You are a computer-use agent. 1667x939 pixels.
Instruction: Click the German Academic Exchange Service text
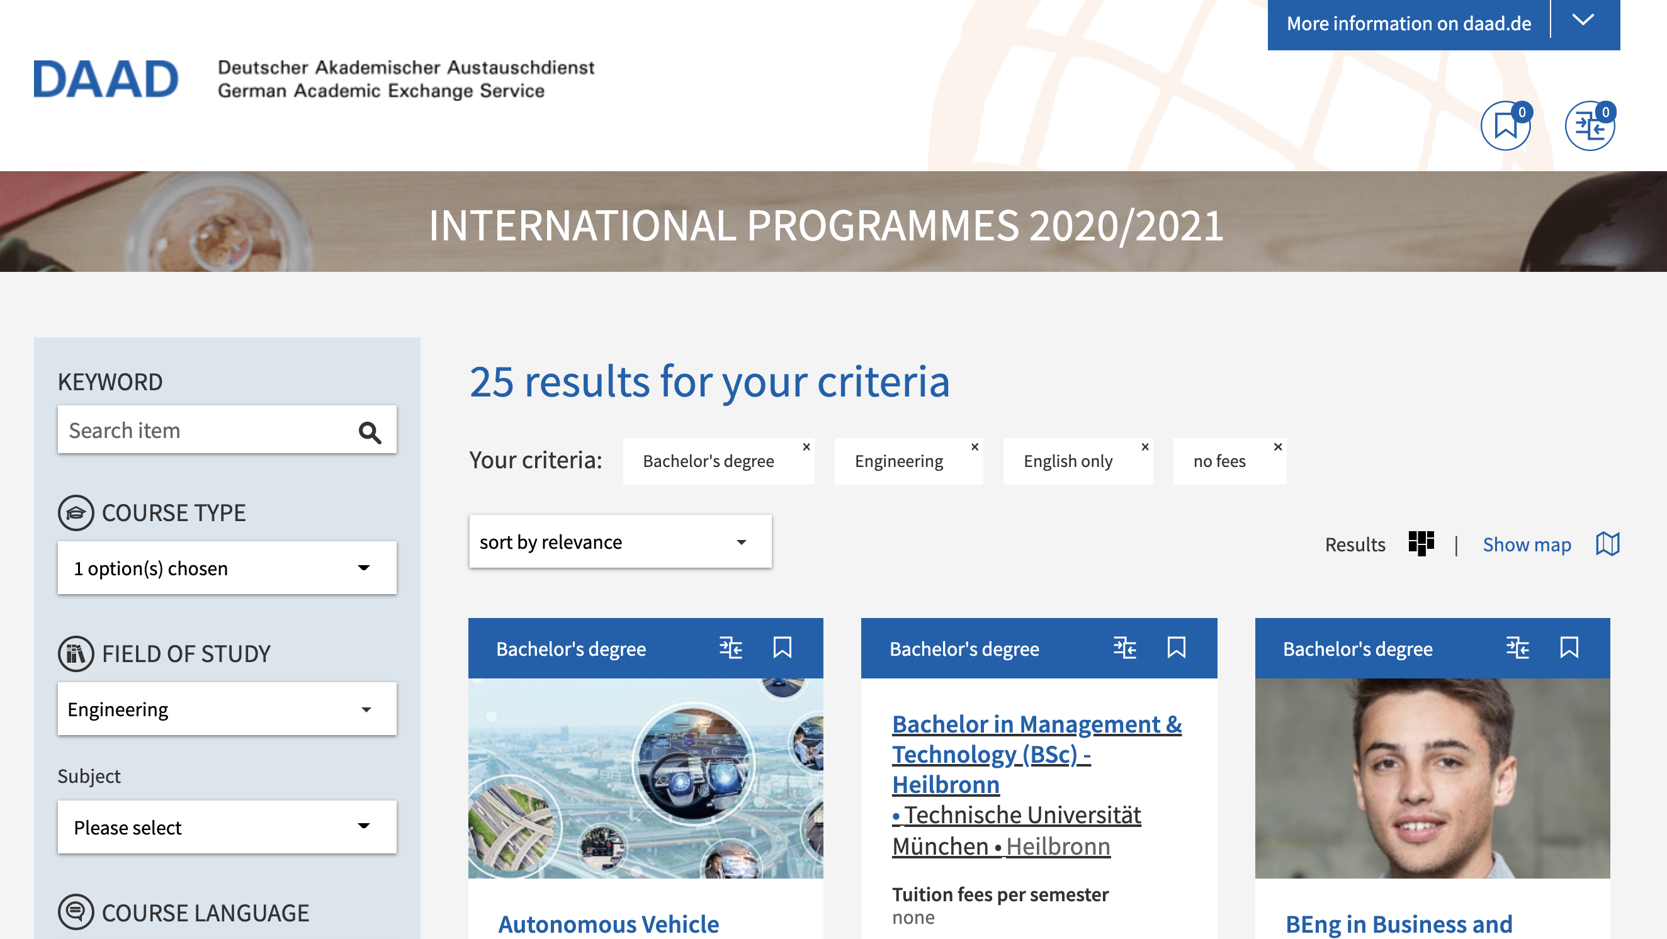tap(380, 91)
